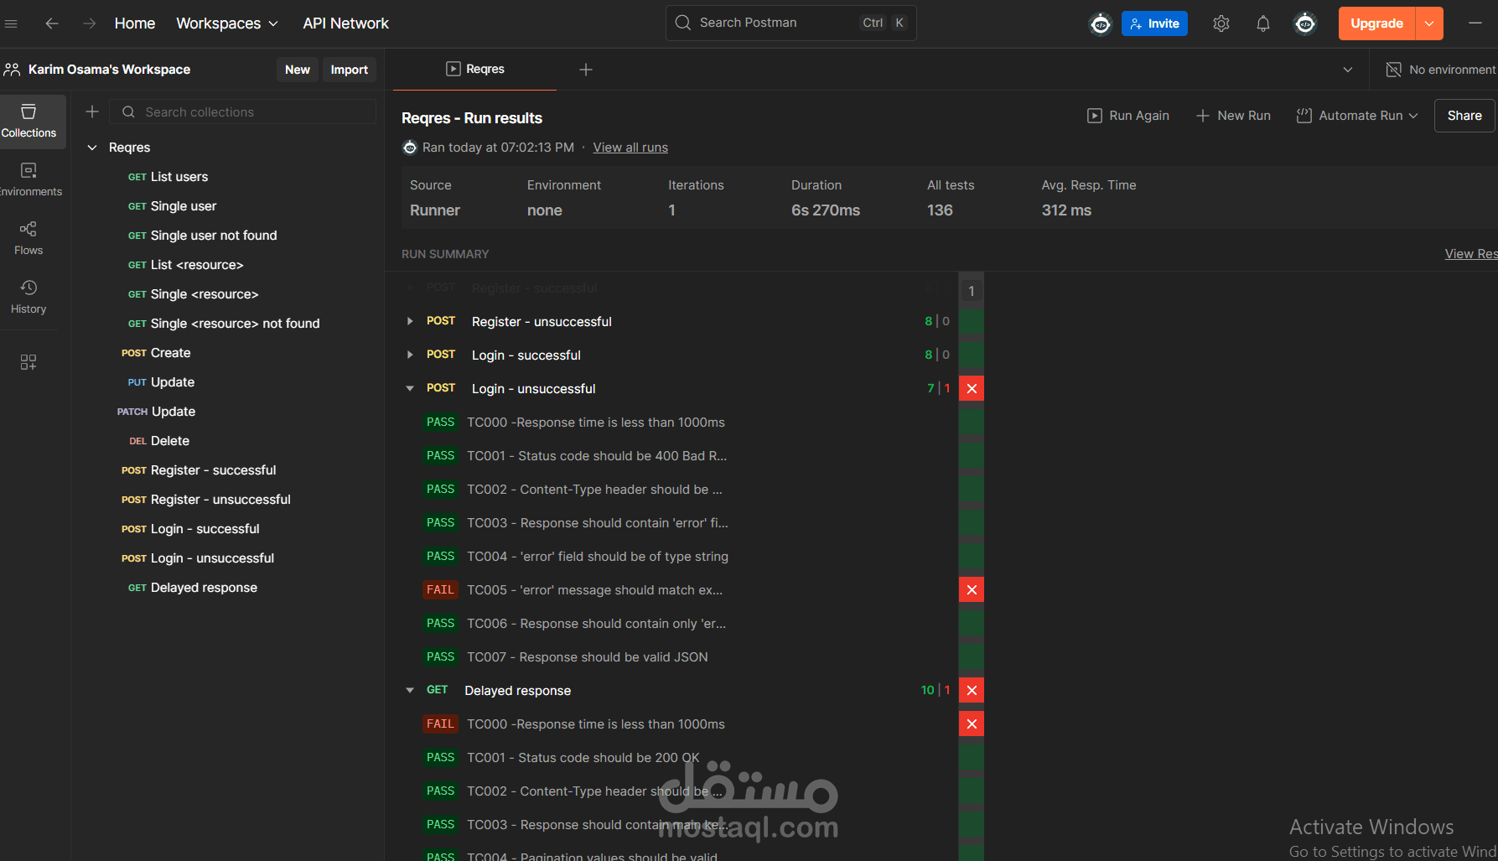Expand Register - unsuccessful results

pyautogui.click(x=410, y=321)
